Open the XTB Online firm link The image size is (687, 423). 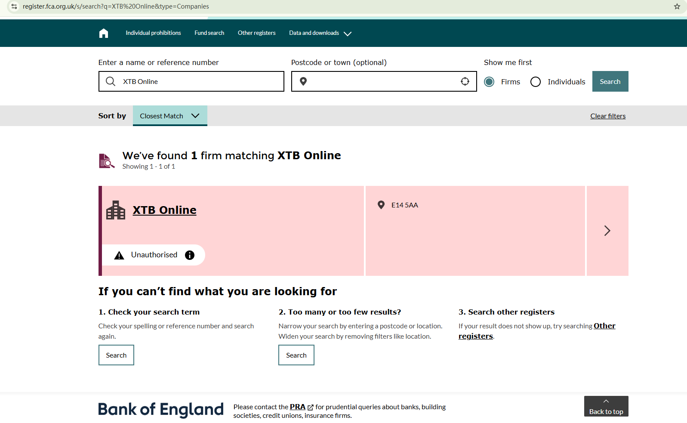[164, 210]
